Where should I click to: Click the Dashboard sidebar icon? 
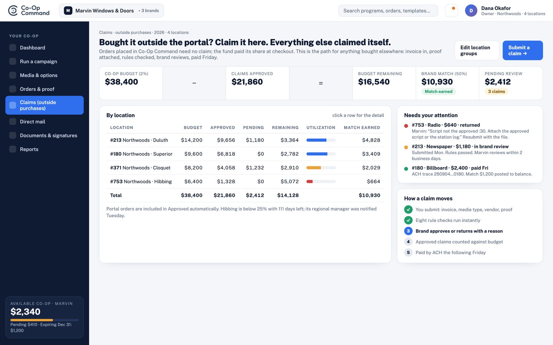tap(13, 48)
